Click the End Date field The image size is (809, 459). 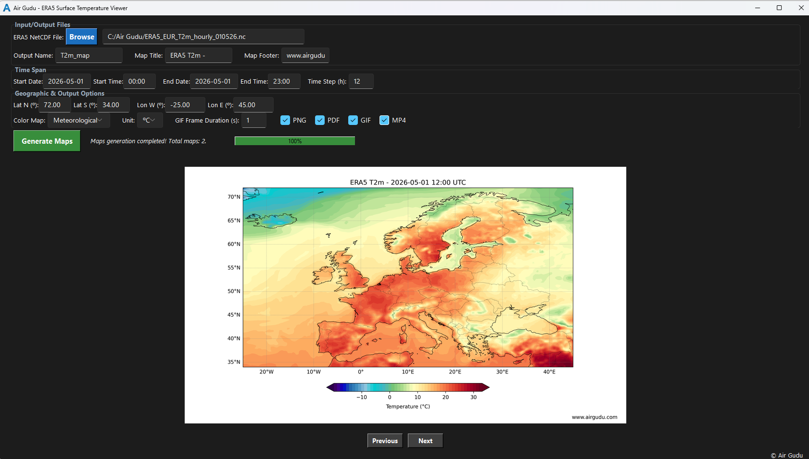[x=214, y=81]
